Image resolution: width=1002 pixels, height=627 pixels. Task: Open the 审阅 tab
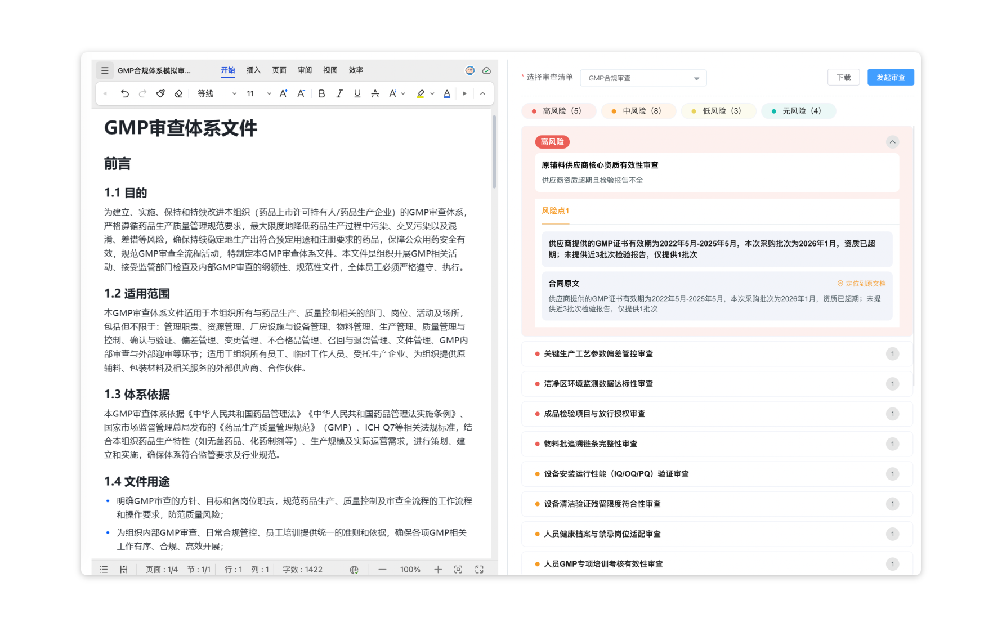pos(305,70)
